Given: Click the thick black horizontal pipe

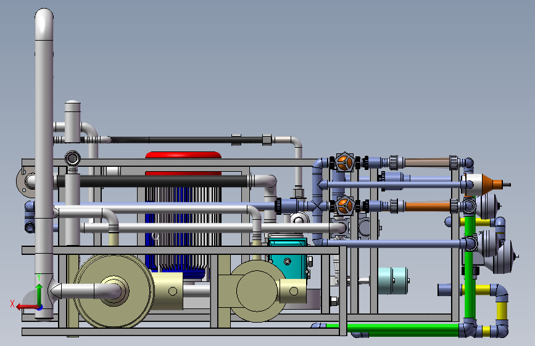Looking at the screenshot, I should tap(152, 181).
